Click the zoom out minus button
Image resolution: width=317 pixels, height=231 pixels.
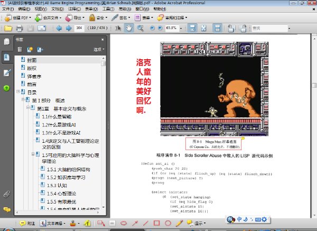(152, 28)
